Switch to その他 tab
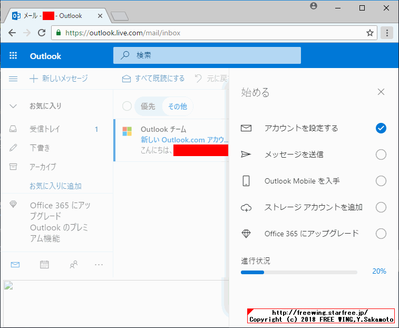 [178, 106]
